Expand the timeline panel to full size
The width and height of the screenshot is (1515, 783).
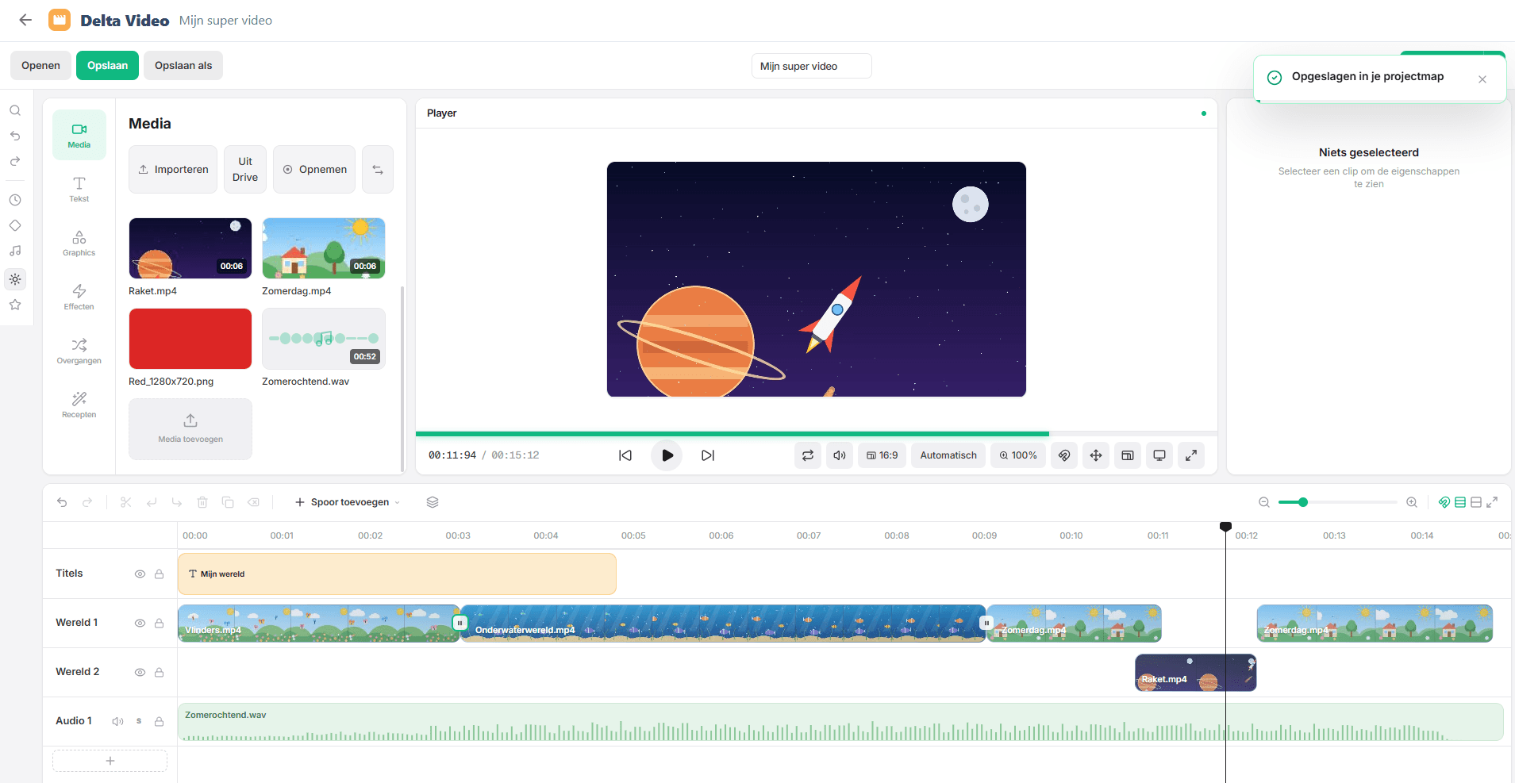tap(1492, 502)
